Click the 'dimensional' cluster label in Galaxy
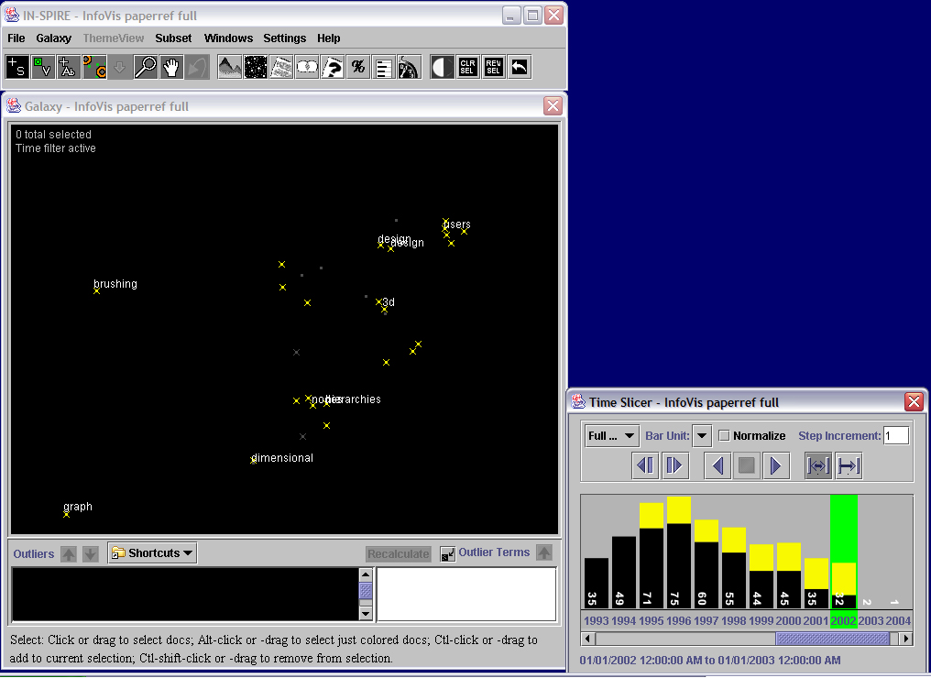The image size is (931, 678). pyautogui.click(x=282, y=458)
